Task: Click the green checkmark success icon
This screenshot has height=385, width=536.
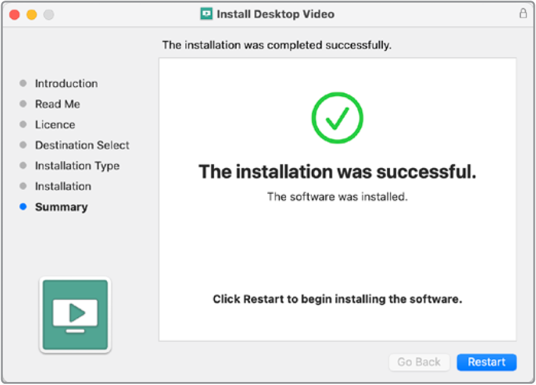Action: point(337,117)
